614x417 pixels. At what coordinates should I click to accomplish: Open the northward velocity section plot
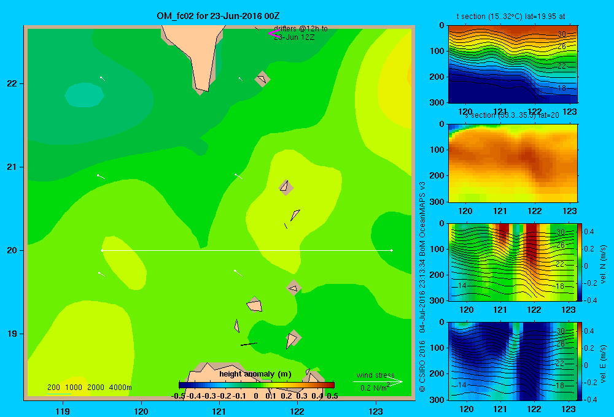pyautogui.click(x=513, y=262)
